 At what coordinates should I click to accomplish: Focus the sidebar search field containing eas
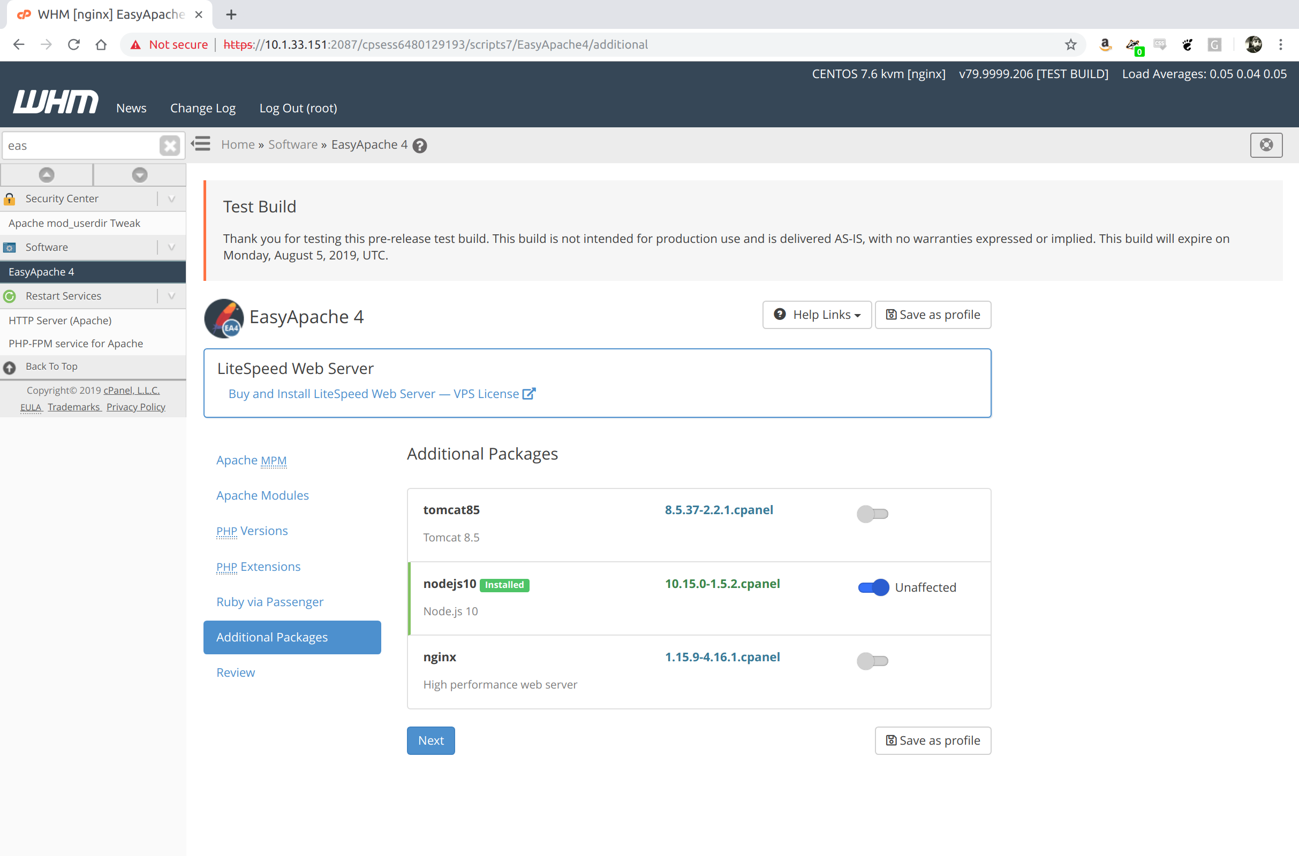coord(81,146)
